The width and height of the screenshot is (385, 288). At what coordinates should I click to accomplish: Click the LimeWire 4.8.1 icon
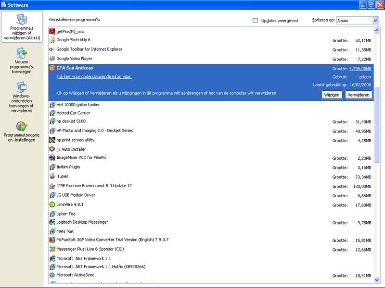click(x=52, y=204)
